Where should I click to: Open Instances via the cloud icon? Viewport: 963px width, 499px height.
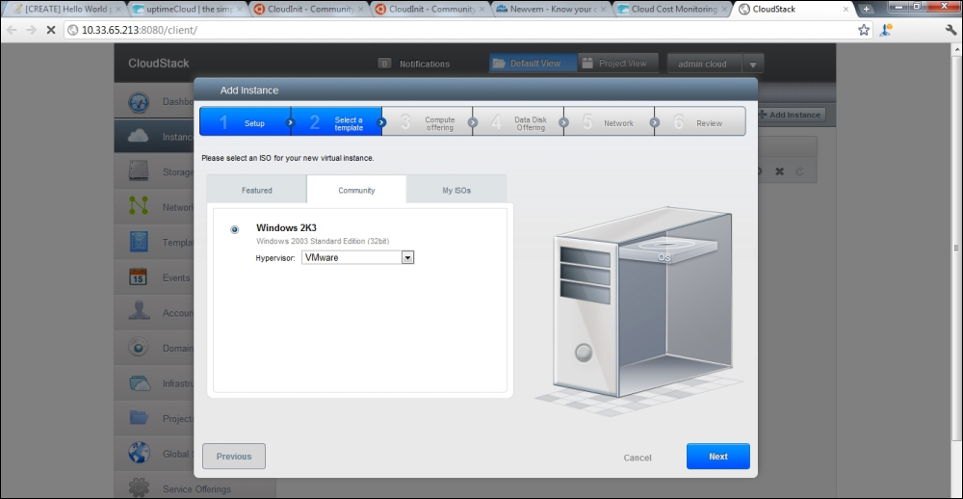140,137
